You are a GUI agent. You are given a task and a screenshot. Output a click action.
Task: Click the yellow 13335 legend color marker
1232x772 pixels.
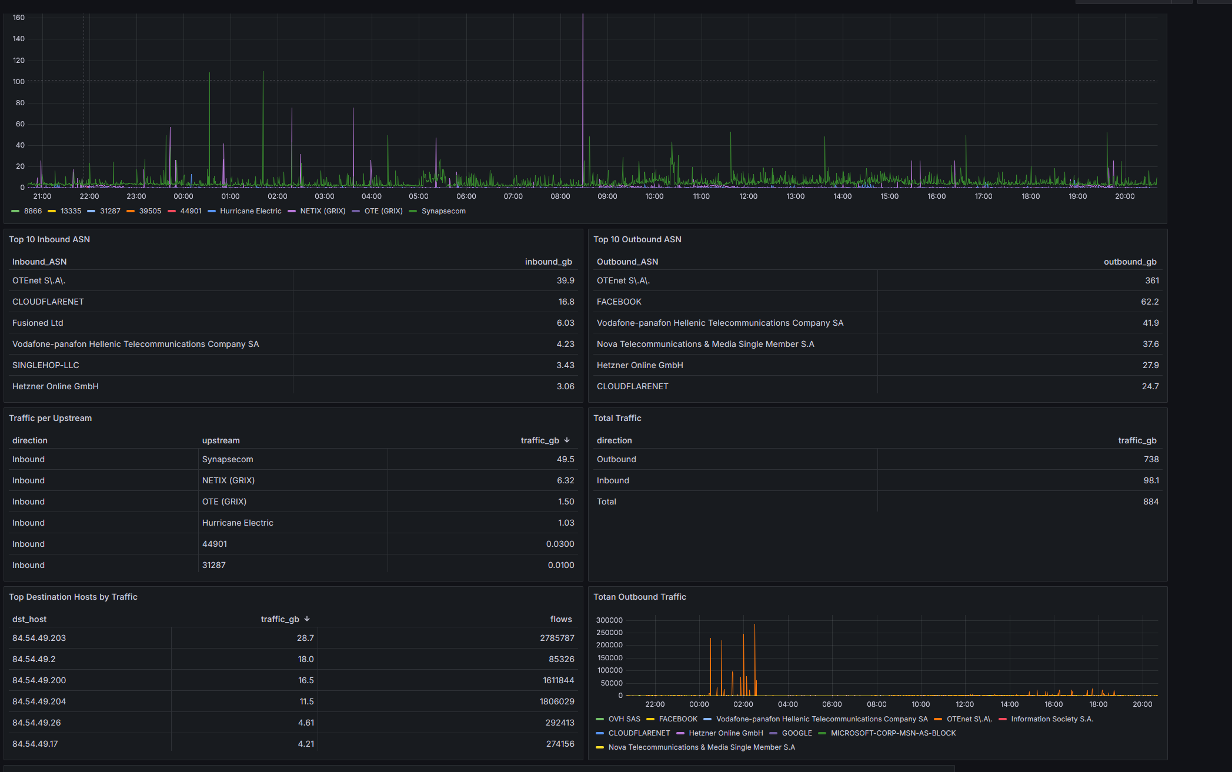(x=52, y=211)
